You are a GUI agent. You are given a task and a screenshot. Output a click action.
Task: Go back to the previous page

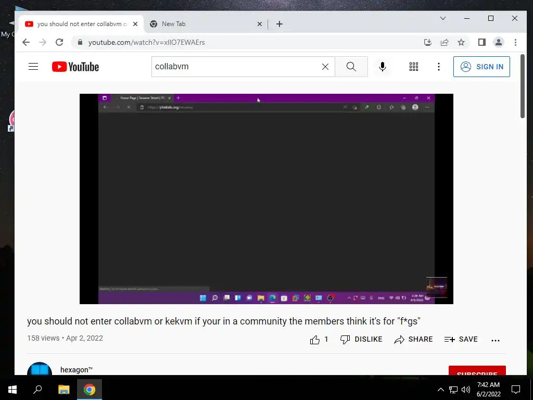(x=26, y=42)
